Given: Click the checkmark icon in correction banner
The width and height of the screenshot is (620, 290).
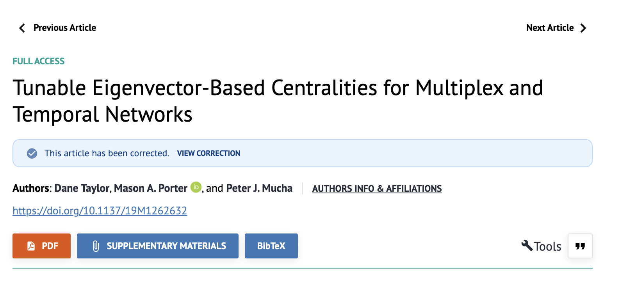Looking at the screenshot, I should click(32, 154).
